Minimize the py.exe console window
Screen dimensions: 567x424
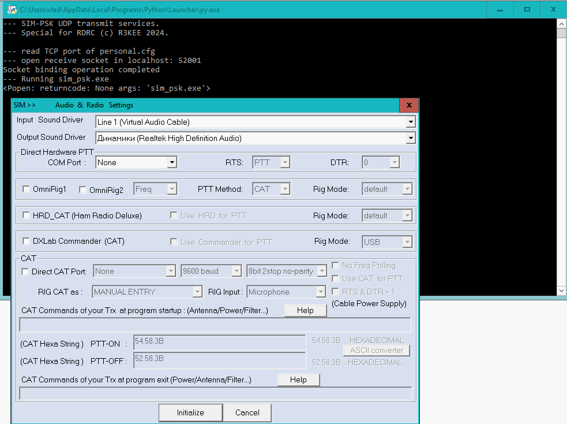[x=500, y=9]
